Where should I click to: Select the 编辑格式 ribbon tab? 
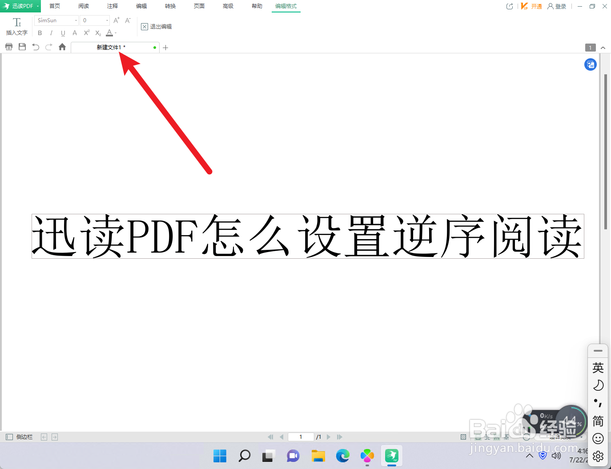[286, 6]
